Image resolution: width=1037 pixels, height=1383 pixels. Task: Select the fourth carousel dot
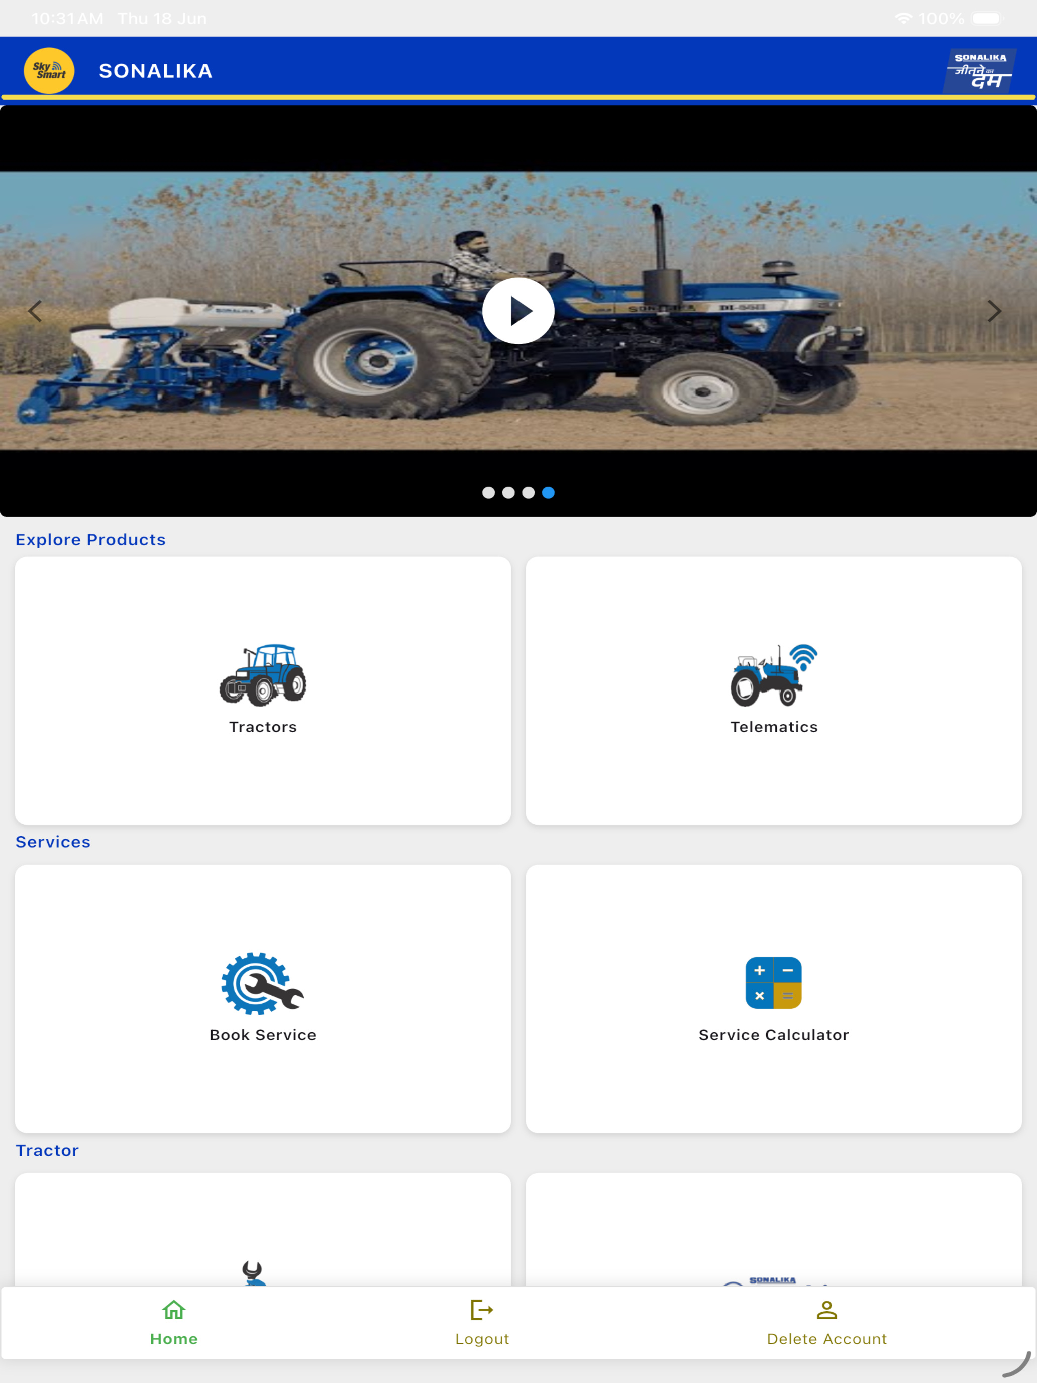548,492
